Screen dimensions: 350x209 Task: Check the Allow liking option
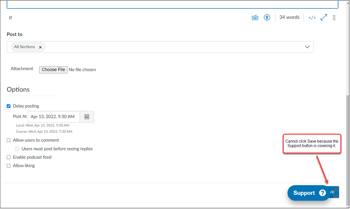tap(9, 166)
